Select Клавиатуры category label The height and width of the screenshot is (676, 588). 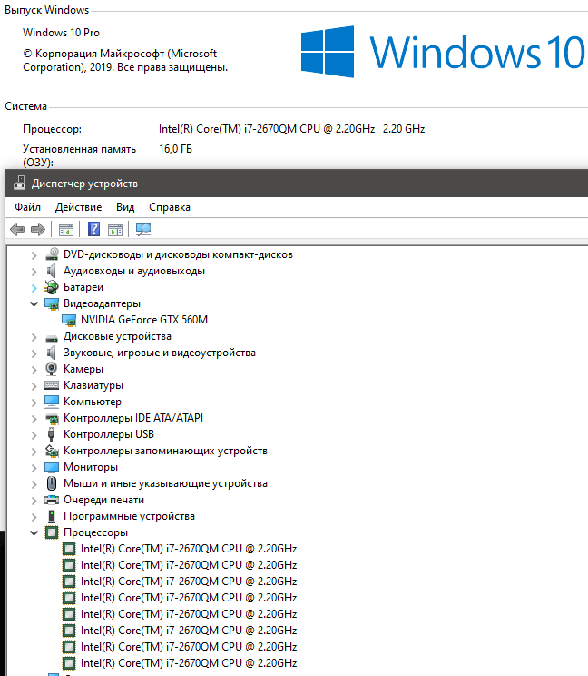[93, 385]
